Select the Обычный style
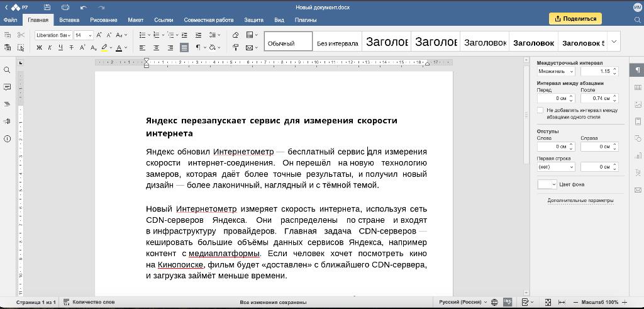This screenshot has width=644, height=309. tap(288, 42)
